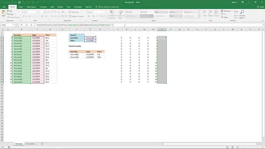Click the Fill Color bucket icon
Screen dimensions: 265x149
pos(42,16)
